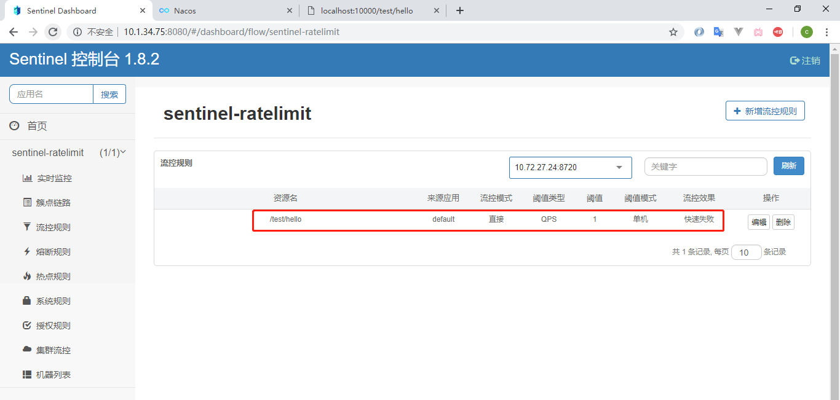Click Sentinel 控制台 1.8.2 title
840x400 pixels.
click(84, 59)
